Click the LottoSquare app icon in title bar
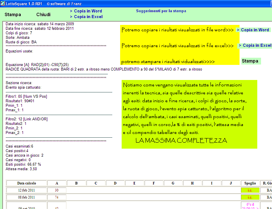This screenshot has width=272, height=209. [x=3, y=3]
